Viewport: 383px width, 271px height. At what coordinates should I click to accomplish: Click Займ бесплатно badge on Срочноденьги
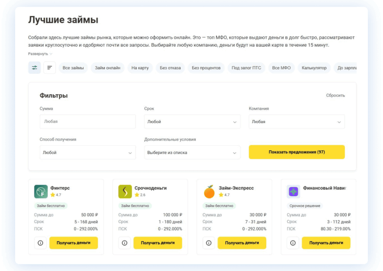click(135, 206)
